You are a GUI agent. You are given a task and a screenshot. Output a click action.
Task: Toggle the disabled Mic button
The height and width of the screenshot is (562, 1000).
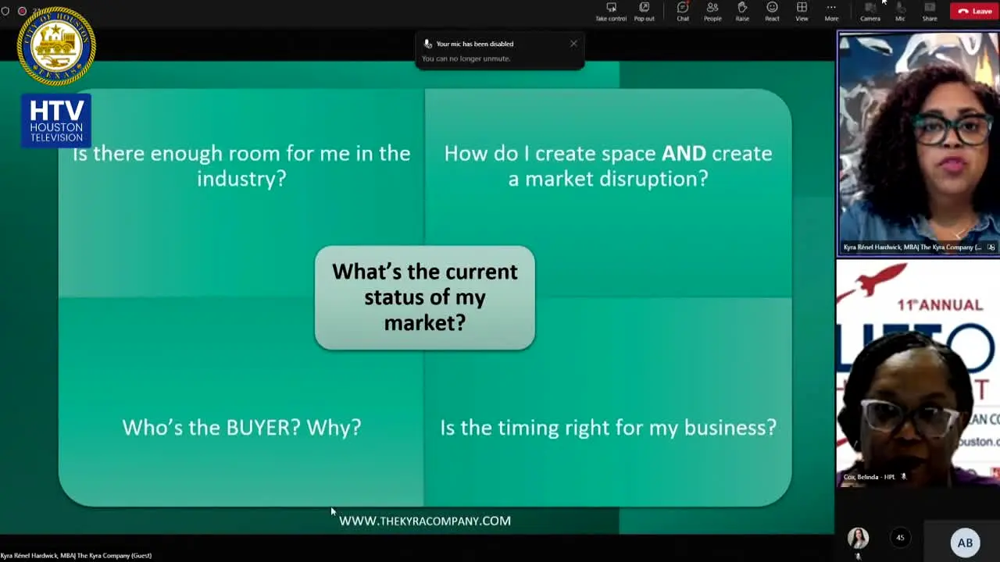coord(900,12)
